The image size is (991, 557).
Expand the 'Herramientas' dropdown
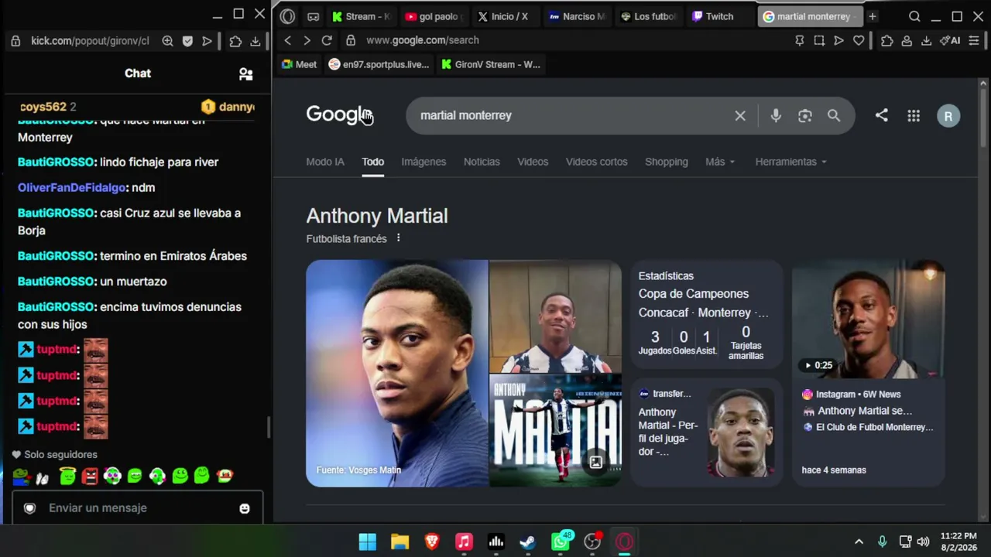(791, 162)
